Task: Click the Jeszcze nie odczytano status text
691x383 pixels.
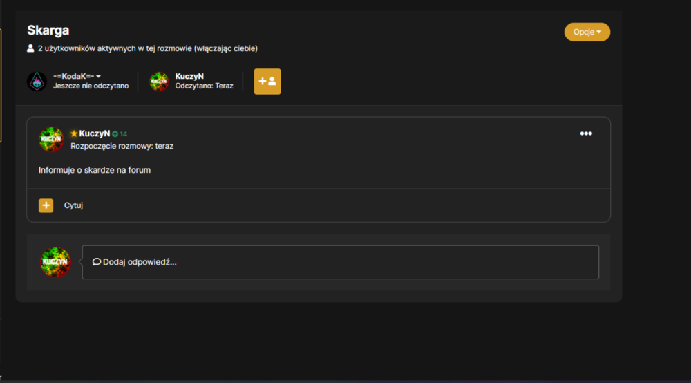Action: [91, 86]
